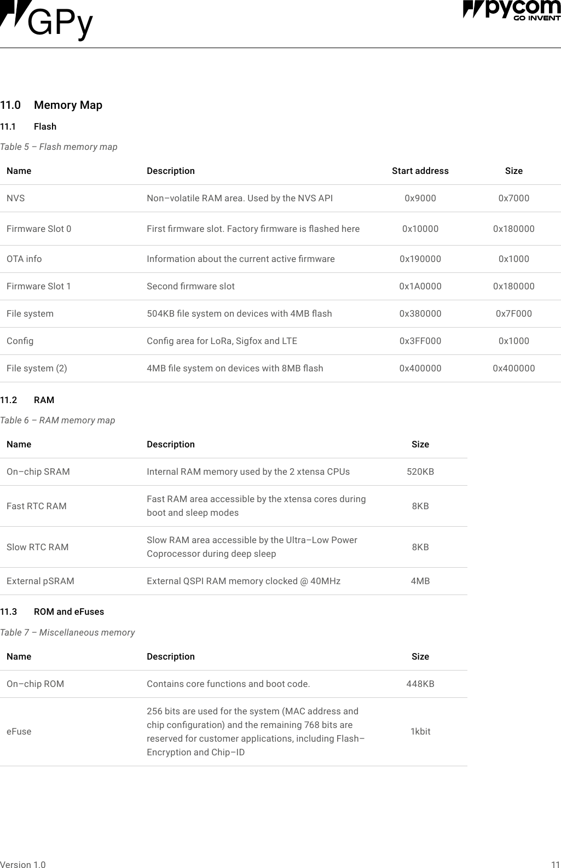Click the RAM memory map table caption
This screenshot has width=561, height=868.
click(57, 420)
